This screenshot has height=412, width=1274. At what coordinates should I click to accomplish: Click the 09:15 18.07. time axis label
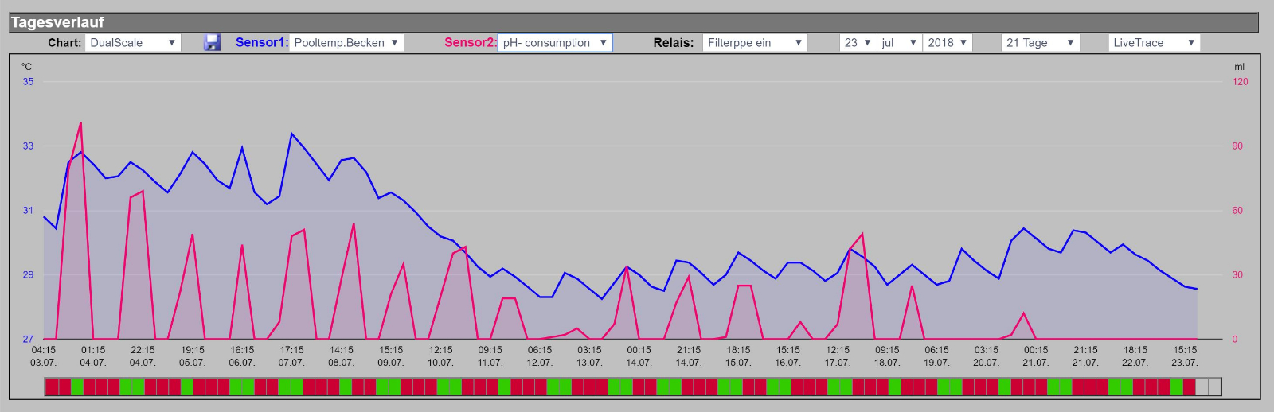887,356
